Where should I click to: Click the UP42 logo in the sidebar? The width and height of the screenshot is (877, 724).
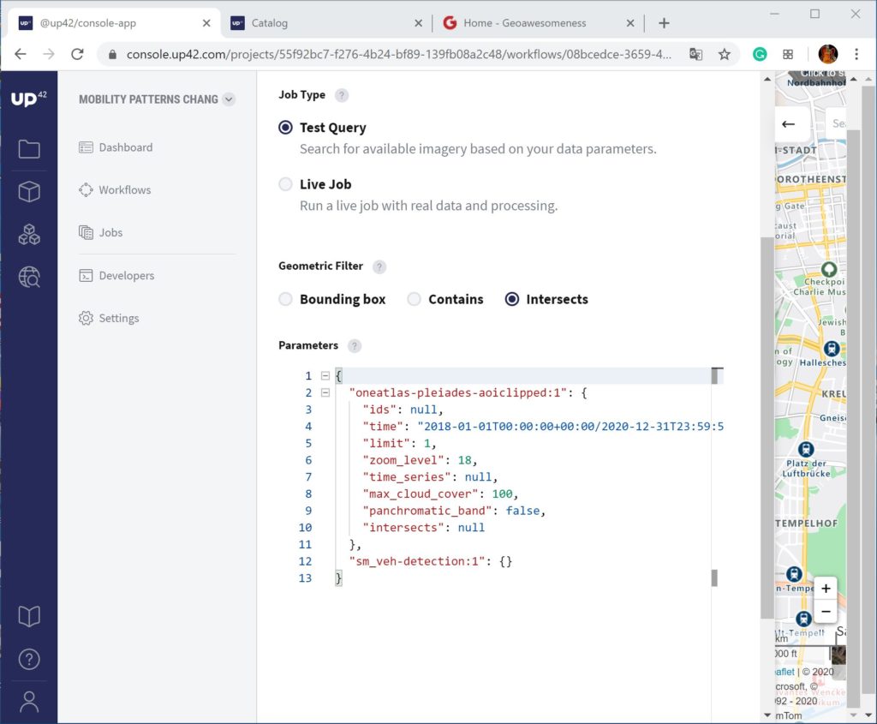28,99
